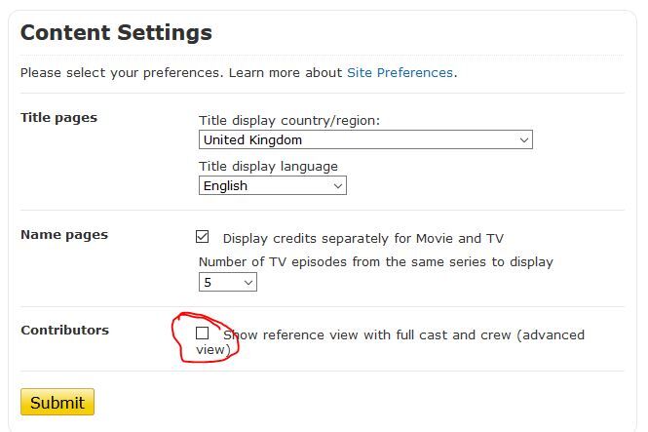Open the Site Preferences link

(400, 72)
